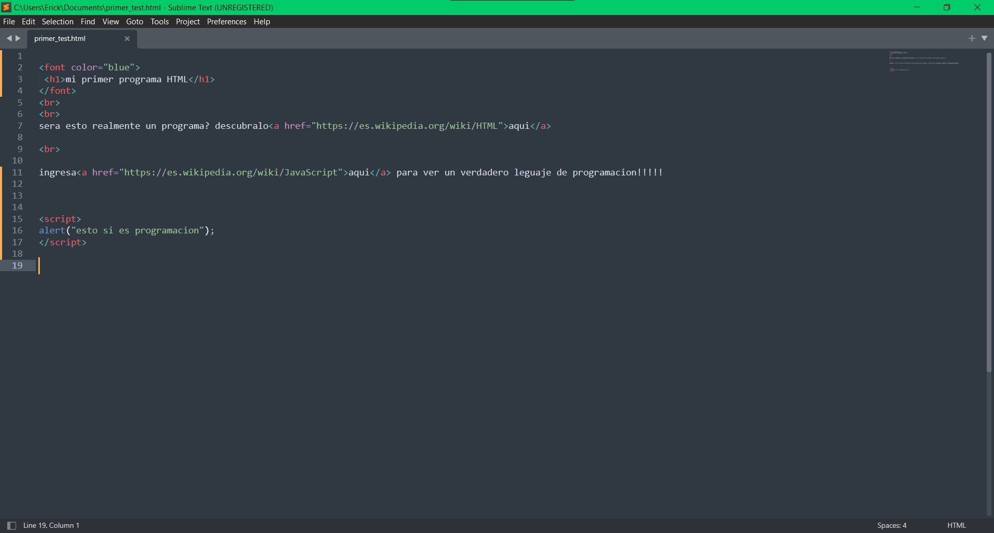The image size is (994, 533).
Task: Open the Preferences menu
Action: (227, 22)
